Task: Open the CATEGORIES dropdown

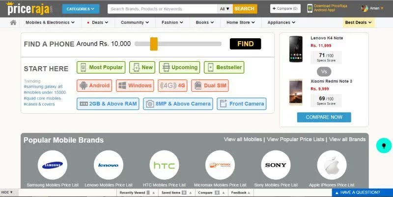Action: (x=81, y=9)
